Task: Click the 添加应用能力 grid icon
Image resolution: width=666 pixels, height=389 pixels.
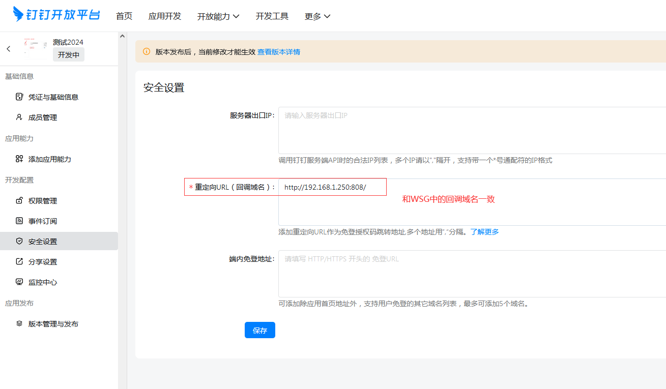Action: tap(19, 159)
